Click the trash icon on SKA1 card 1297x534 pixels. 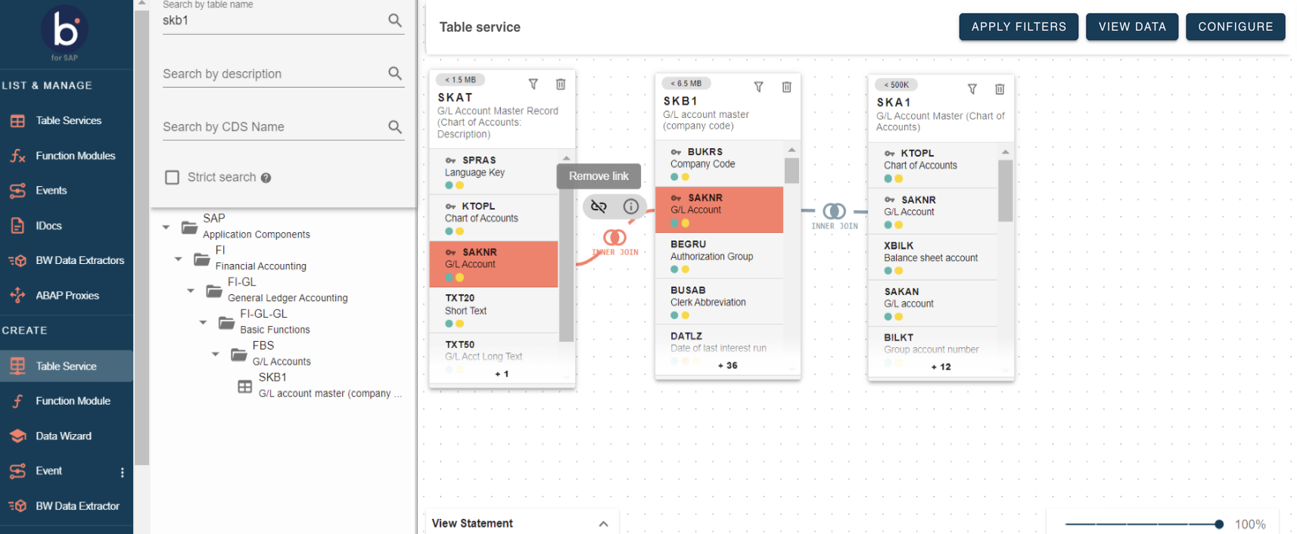click(999, 89)
